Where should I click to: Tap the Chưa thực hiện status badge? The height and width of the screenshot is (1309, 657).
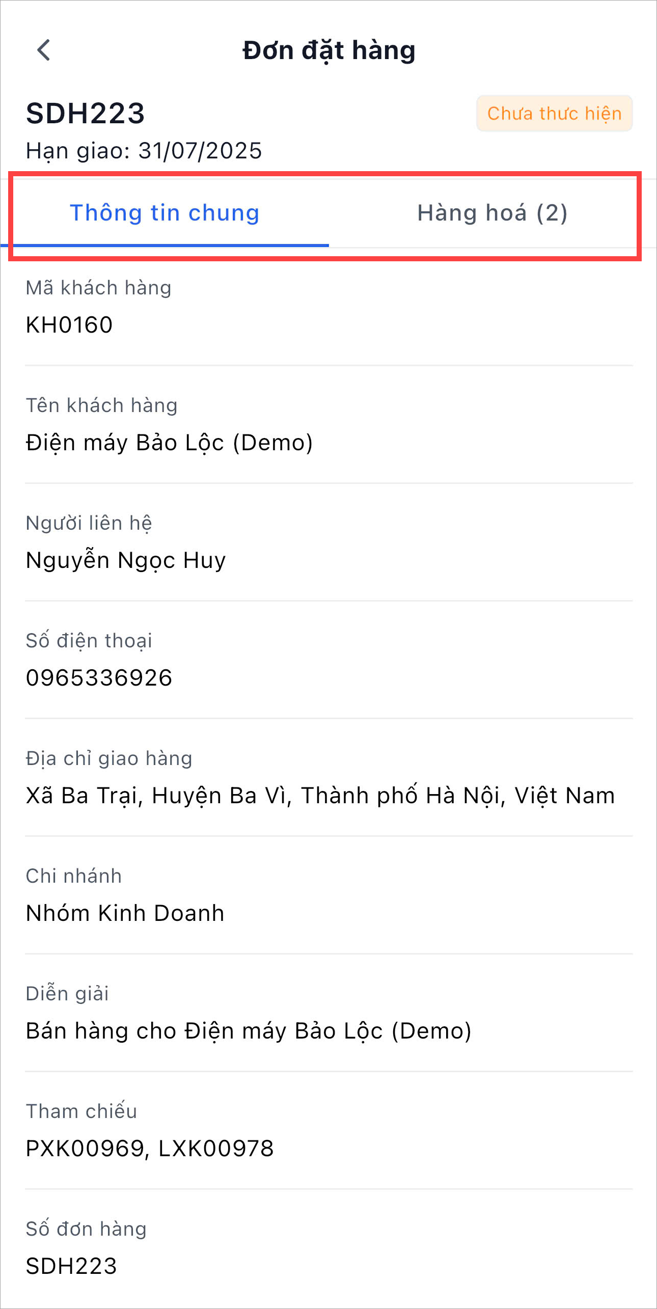coord(554,114)
